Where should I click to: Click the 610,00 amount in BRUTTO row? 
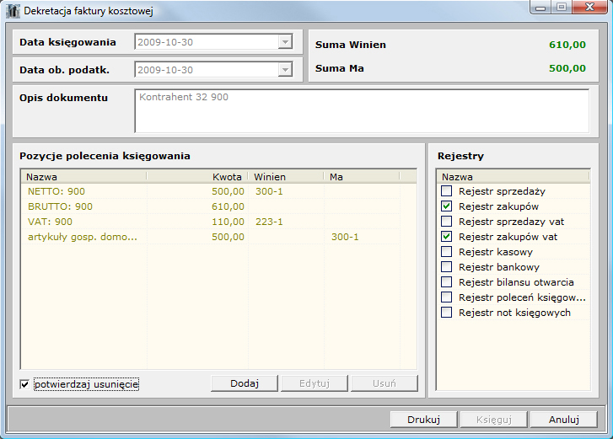coord(228,206)
